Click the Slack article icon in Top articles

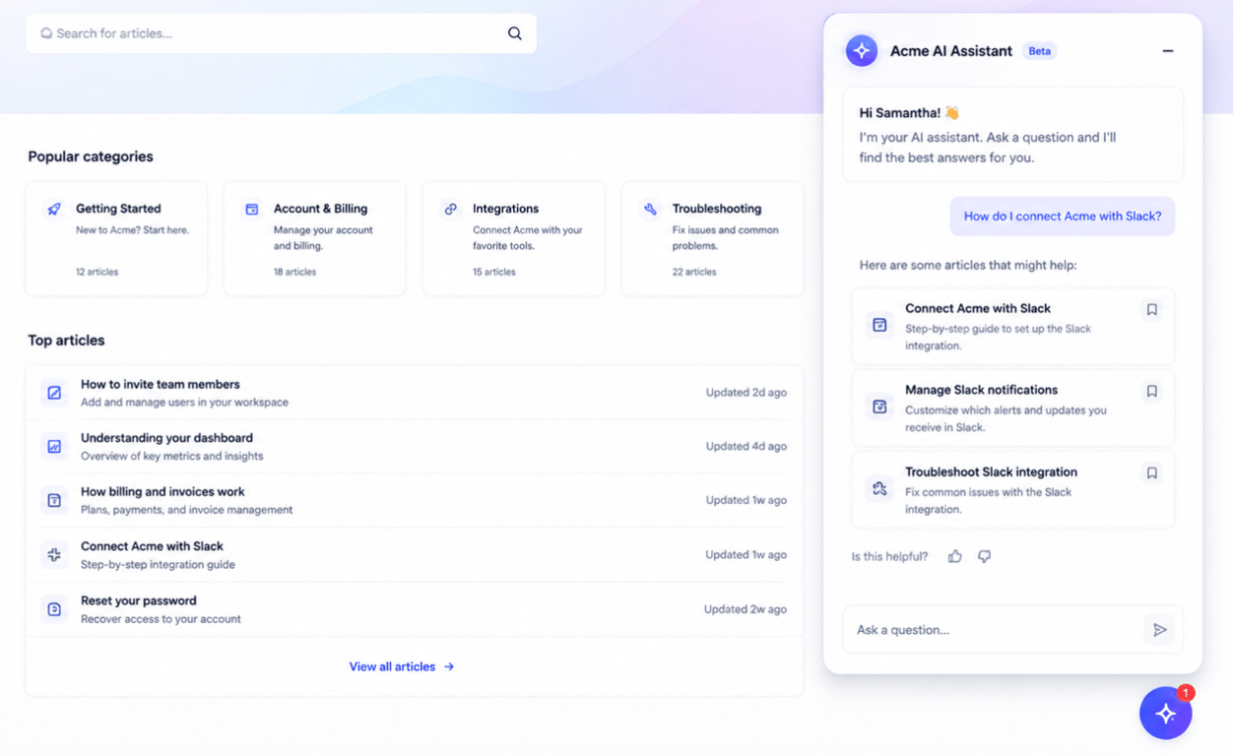[54, 555]
